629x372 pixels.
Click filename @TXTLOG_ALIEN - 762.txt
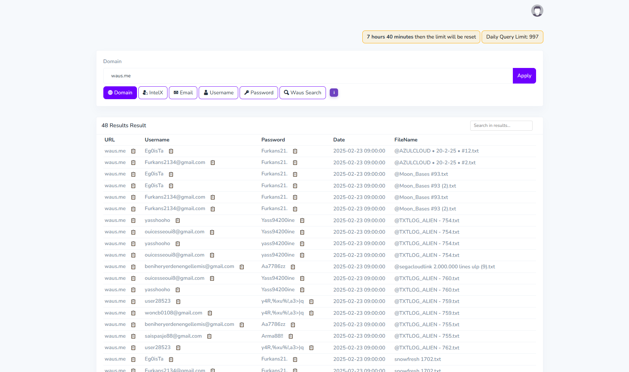427,348
